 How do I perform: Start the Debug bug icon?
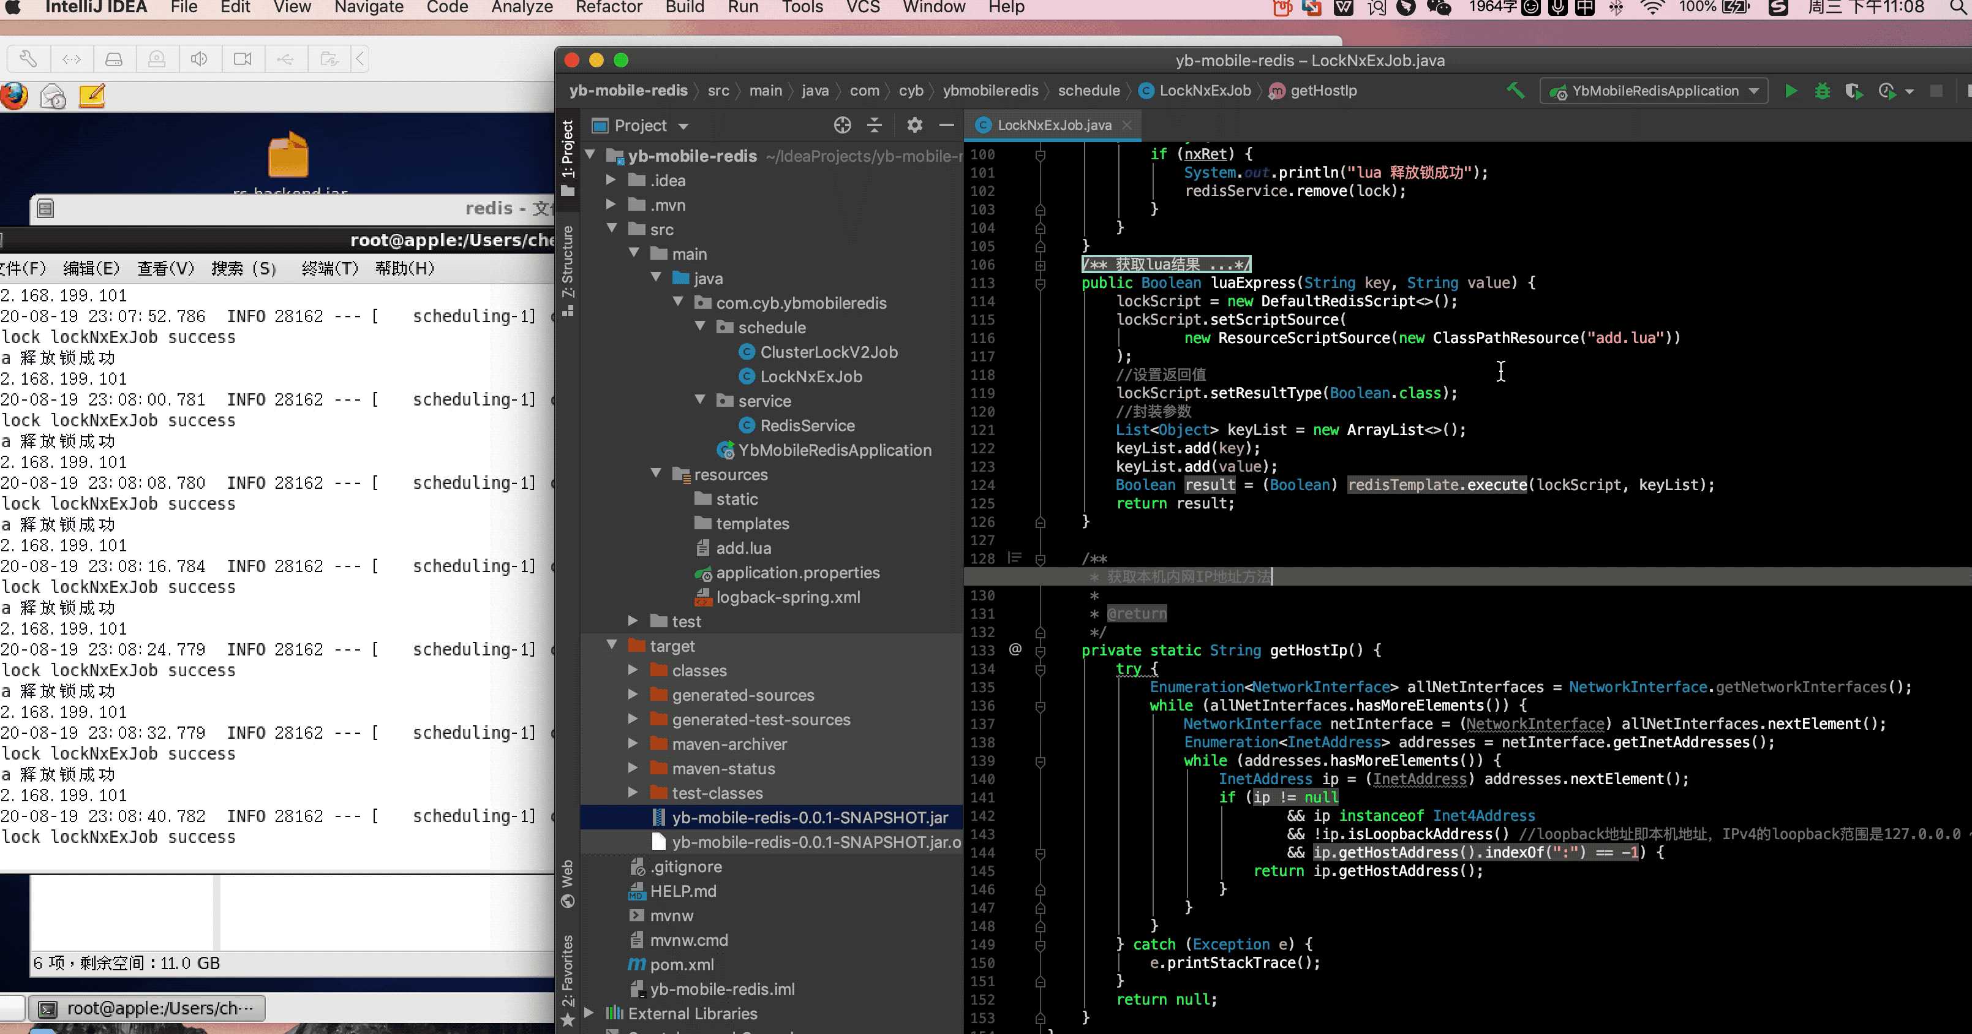pos(1822,91)
